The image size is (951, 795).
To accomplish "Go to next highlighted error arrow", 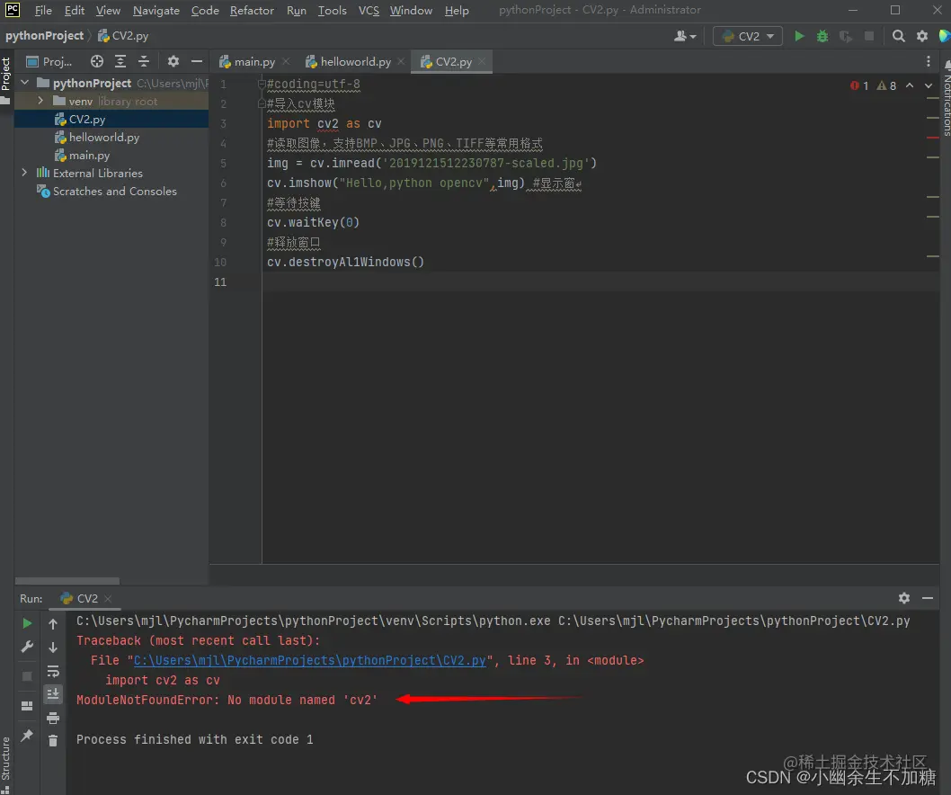I will [929, 85].
